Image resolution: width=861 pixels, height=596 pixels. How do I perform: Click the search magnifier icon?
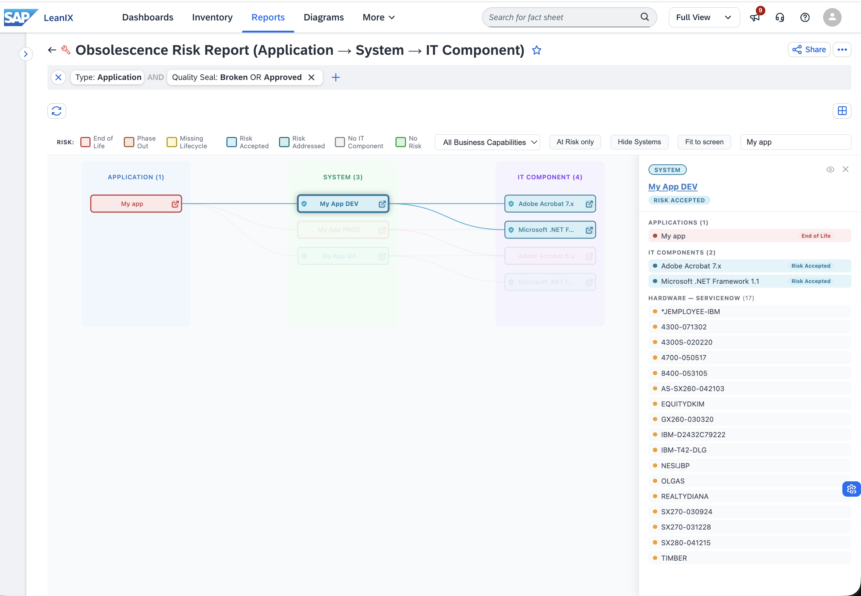(x=644, y=17)
